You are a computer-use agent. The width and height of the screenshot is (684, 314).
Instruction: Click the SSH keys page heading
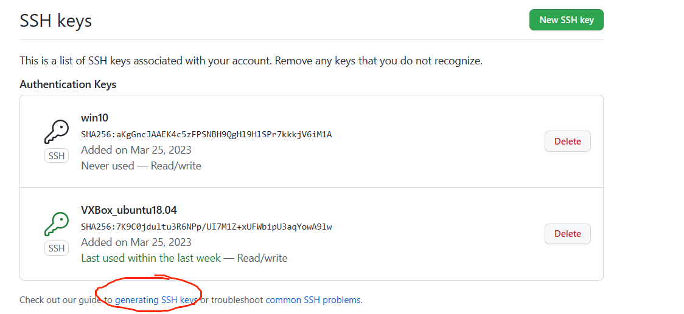(x=56, y=21)
